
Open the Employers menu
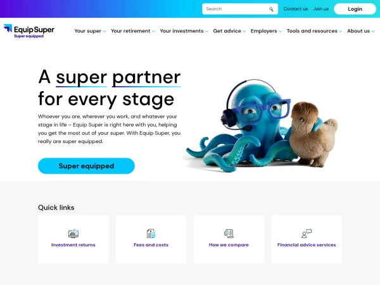tap(266, 31)
